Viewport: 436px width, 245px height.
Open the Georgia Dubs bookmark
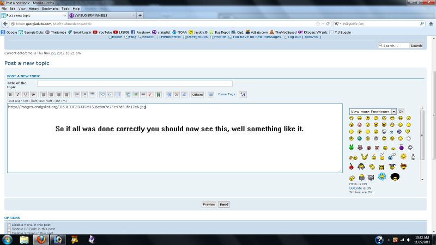click(31, 32)
